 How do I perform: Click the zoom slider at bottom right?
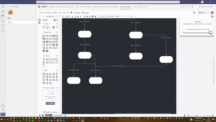[x=198, y=115]
